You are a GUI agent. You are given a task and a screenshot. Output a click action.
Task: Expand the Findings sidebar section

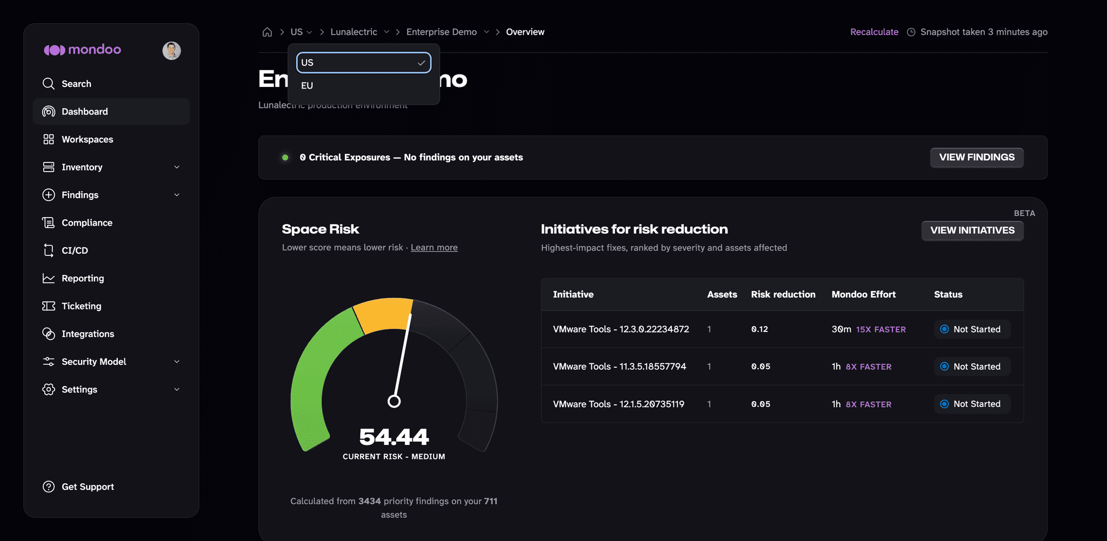(111, 195)
